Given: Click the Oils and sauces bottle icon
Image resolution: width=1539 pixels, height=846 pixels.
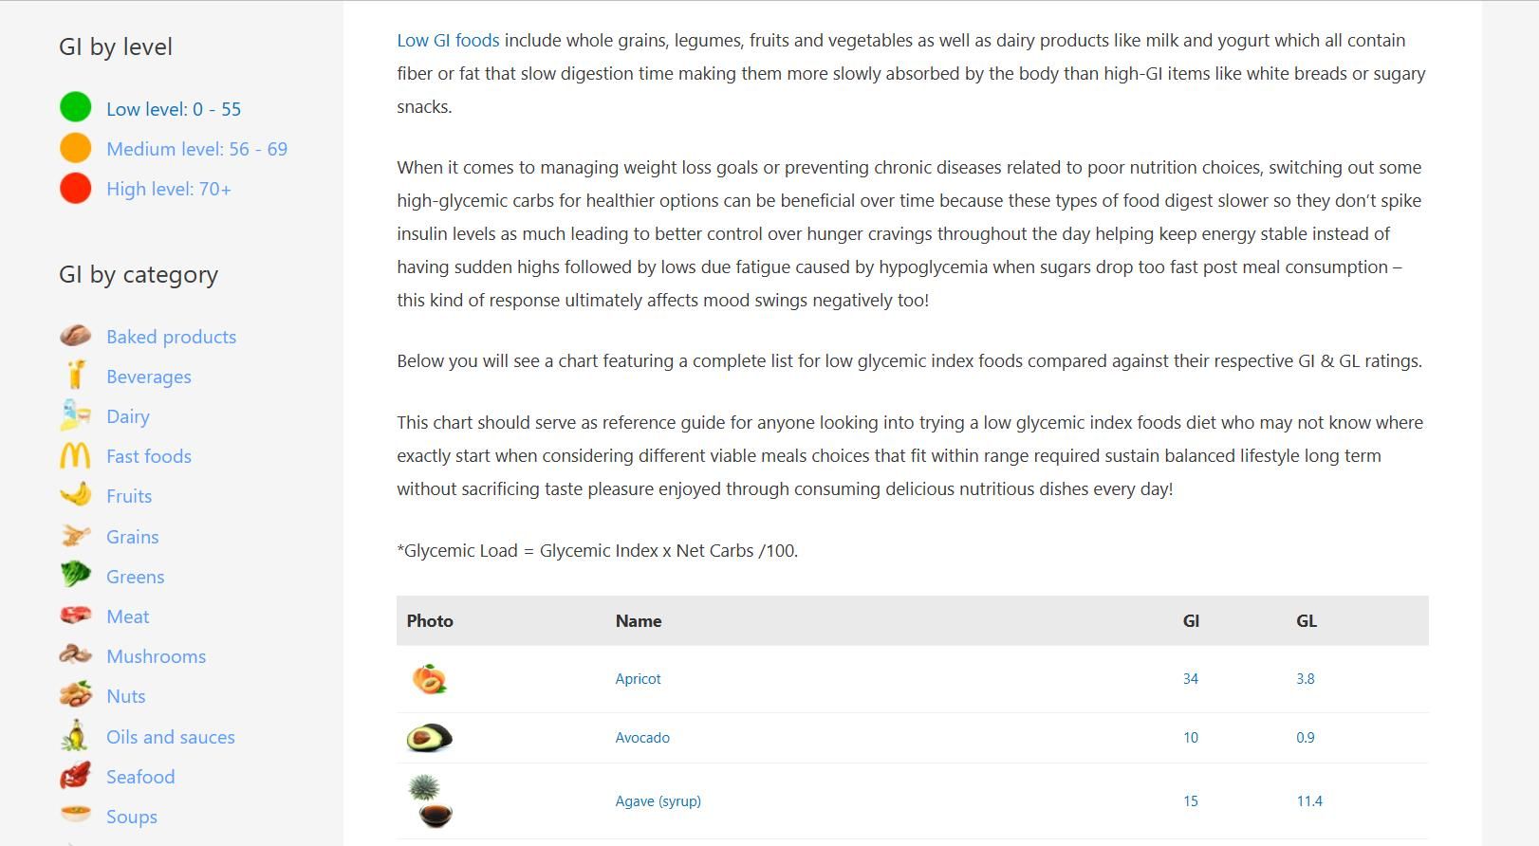Looking at the screenshot, I should click(x=75, y=736).
